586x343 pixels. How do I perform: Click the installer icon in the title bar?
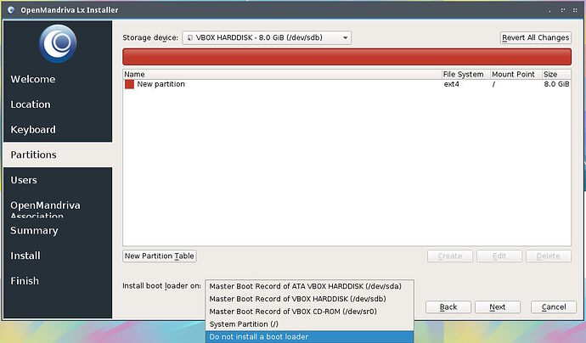[10, 9]
